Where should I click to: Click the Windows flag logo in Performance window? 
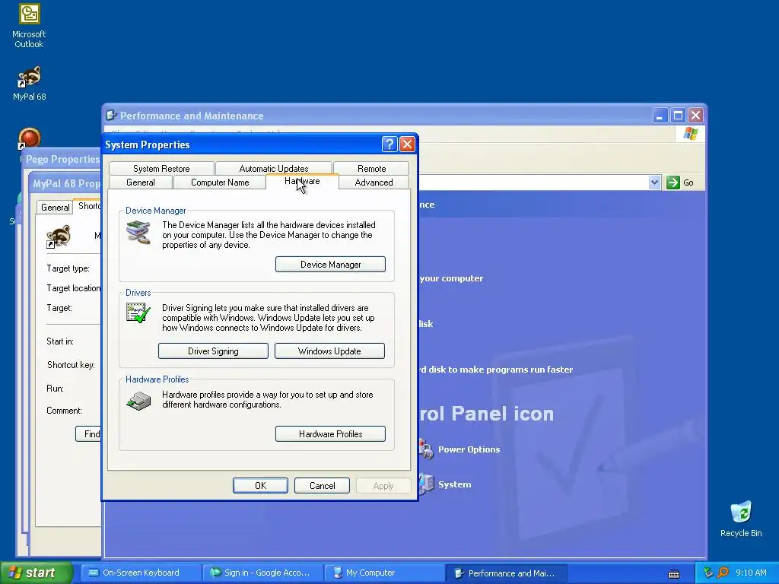coord(690,134)
